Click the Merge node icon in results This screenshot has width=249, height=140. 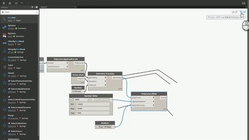[4, 117]
